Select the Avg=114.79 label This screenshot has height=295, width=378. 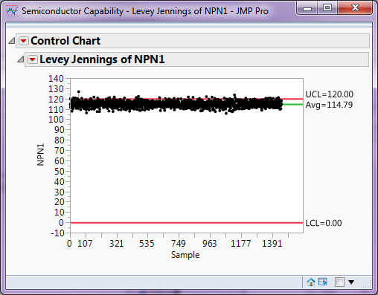[x=329, y=105]
